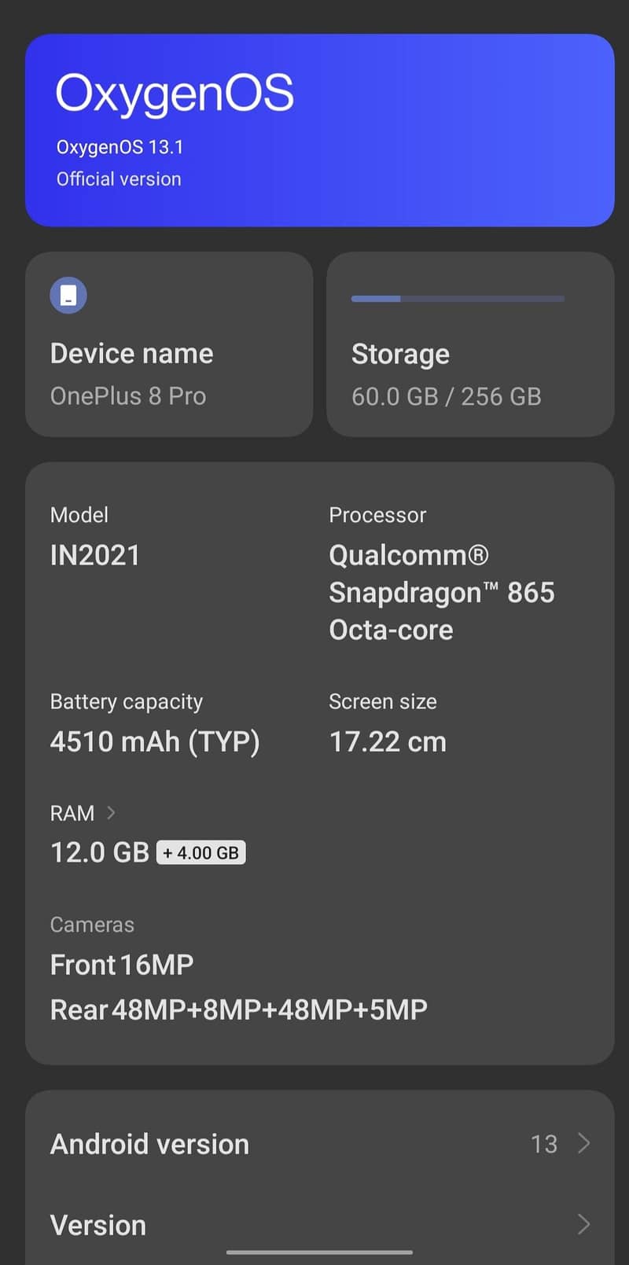Screen dimensions: 629x1265
Task: Click the Cameras section
Action: point(92,925)
